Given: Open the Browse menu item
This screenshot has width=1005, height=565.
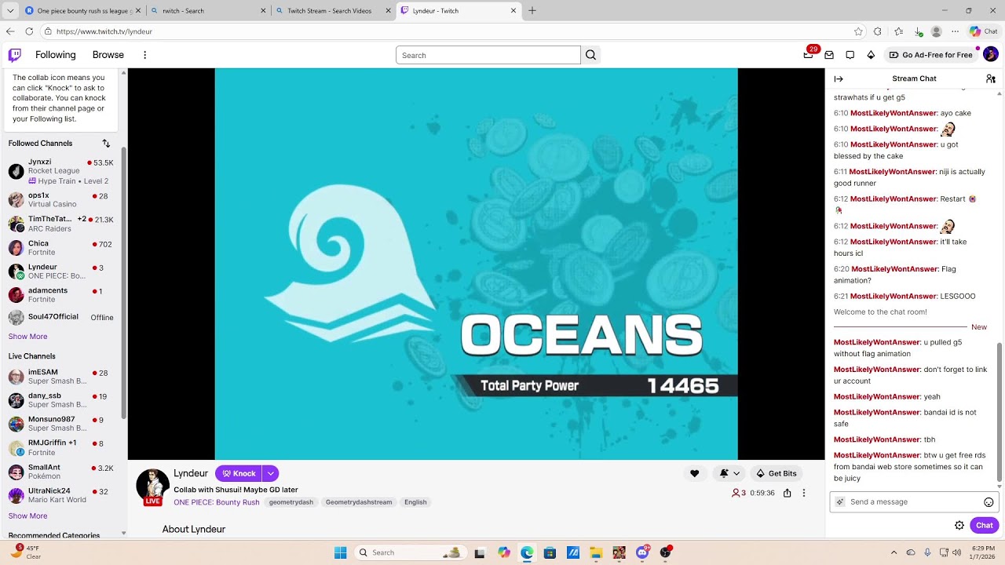Looking at the screenshot, I should tap(108, 55).
